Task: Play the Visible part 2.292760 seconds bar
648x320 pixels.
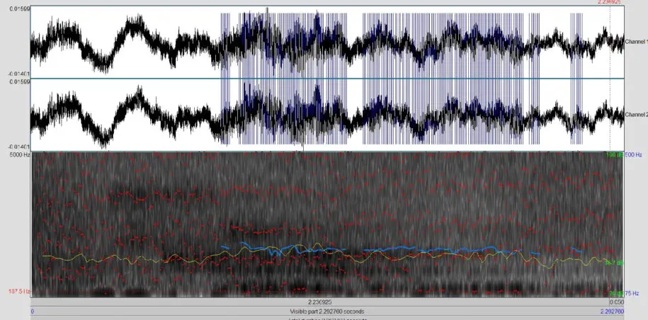Action: 327,312
